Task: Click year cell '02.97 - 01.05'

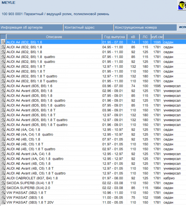Action: [113, 149]
